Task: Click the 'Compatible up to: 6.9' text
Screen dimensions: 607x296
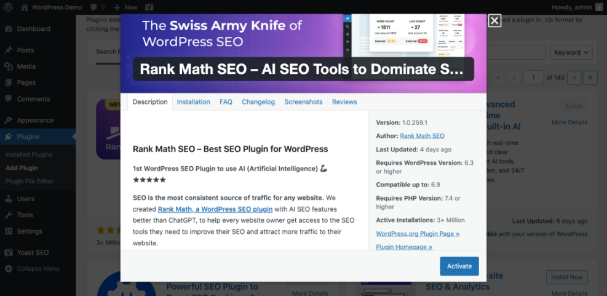Action: coord(408,185)
